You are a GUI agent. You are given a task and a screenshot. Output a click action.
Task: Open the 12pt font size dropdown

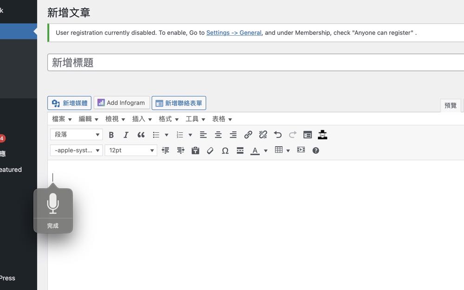point(131,150)
